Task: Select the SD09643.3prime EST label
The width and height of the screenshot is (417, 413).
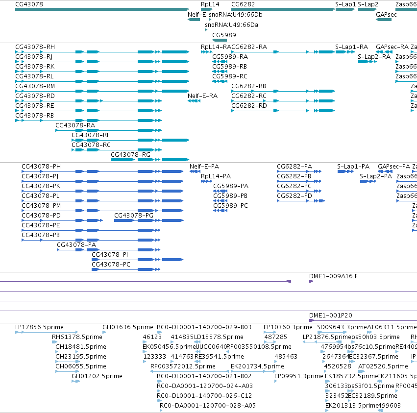Action: tap(342, 327)
